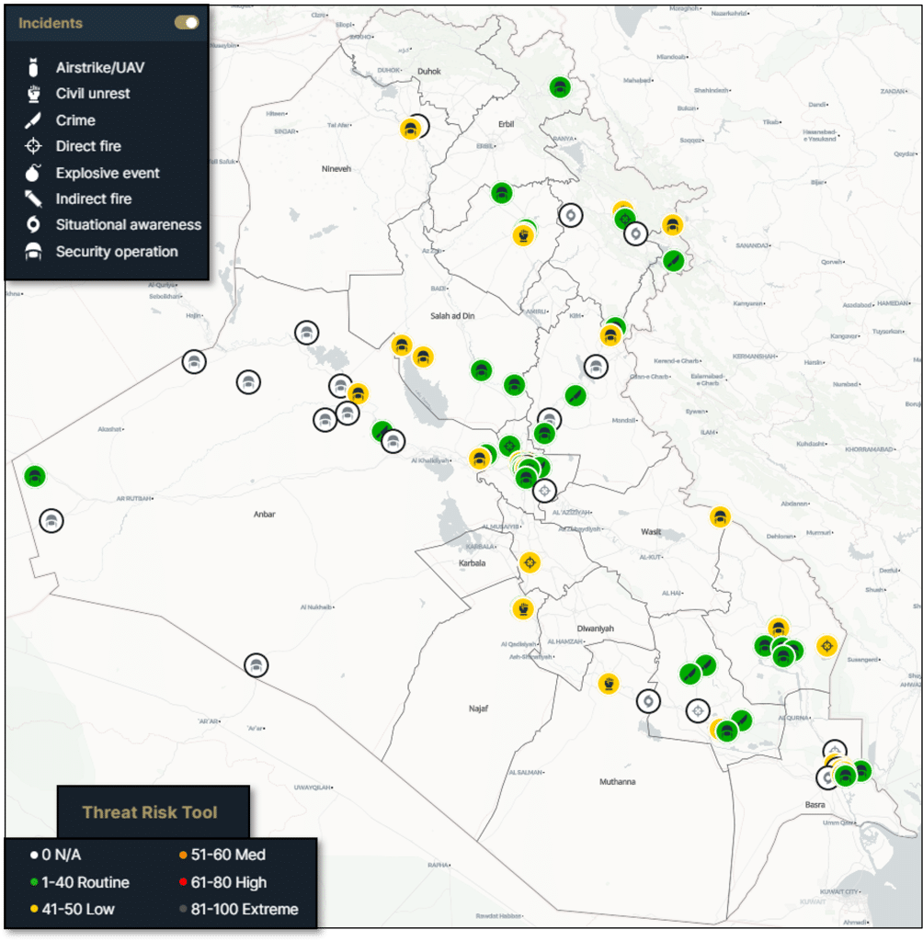Click the Civil unrest fist legend icon

tap(34, 94)
